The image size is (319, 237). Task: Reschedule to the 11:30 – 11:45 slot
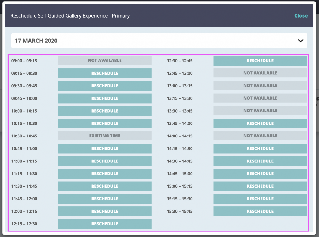pos(105,186)
